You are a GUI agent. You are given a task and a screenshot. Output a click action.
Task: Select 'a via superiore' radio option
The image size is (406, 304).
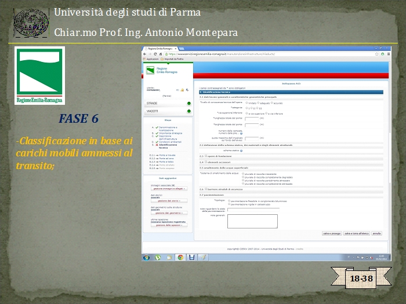tap(246, 113)
